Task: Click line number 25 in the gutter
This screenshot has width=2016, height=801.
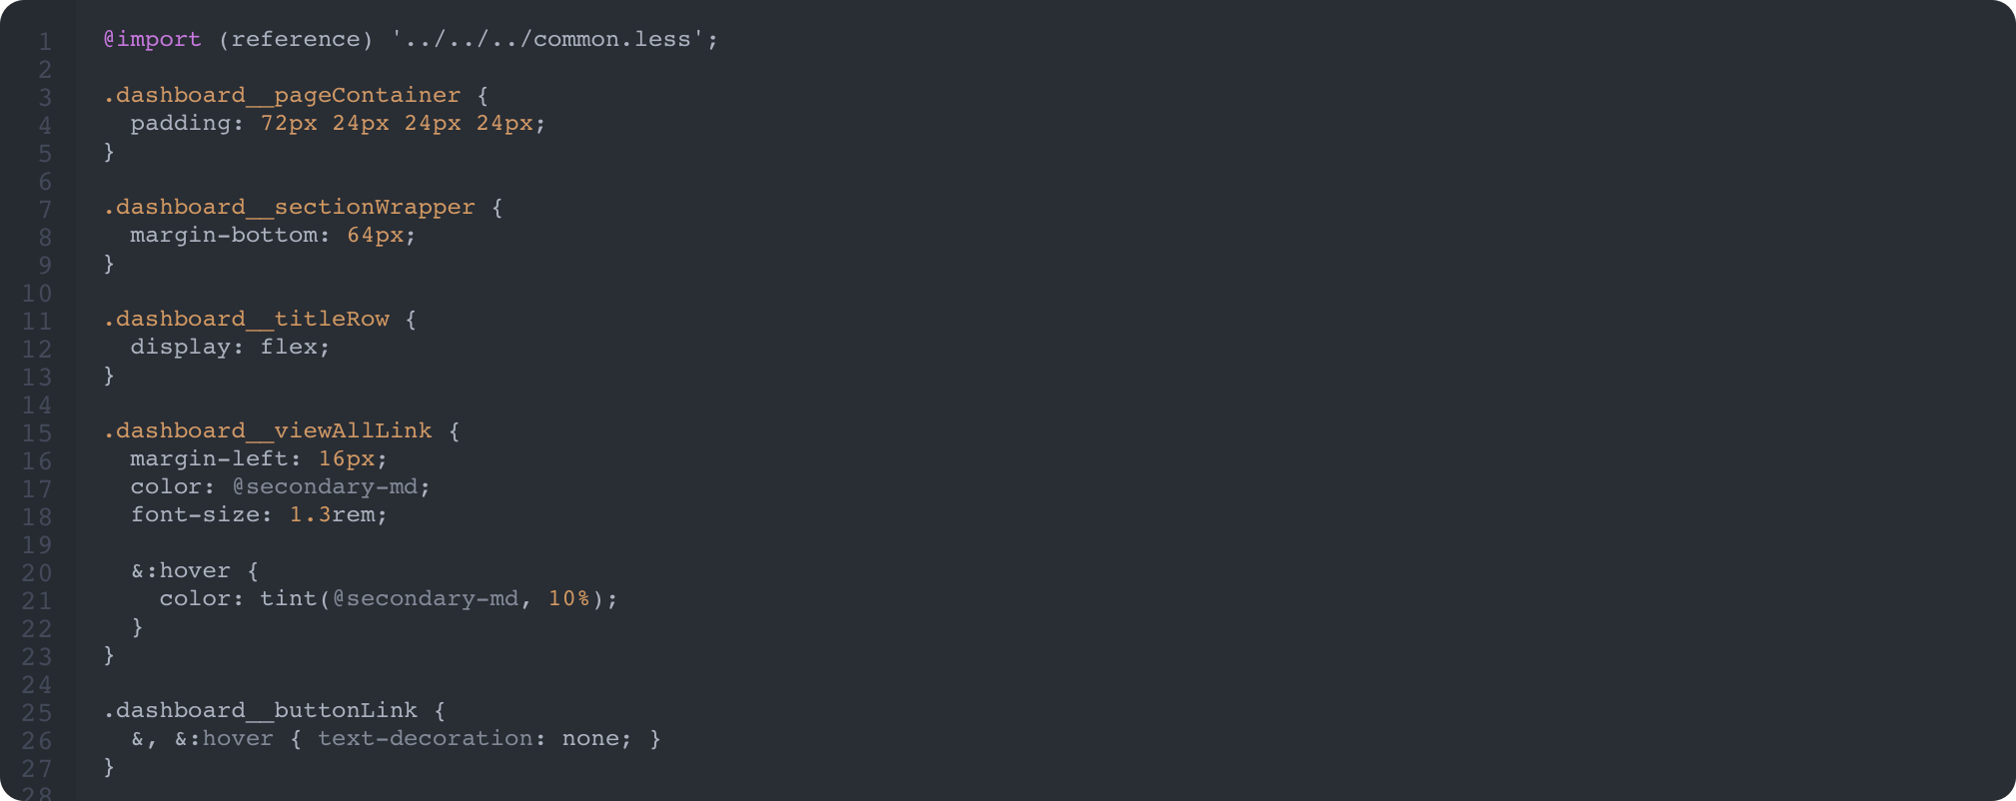Action: [x=37, y=712]
